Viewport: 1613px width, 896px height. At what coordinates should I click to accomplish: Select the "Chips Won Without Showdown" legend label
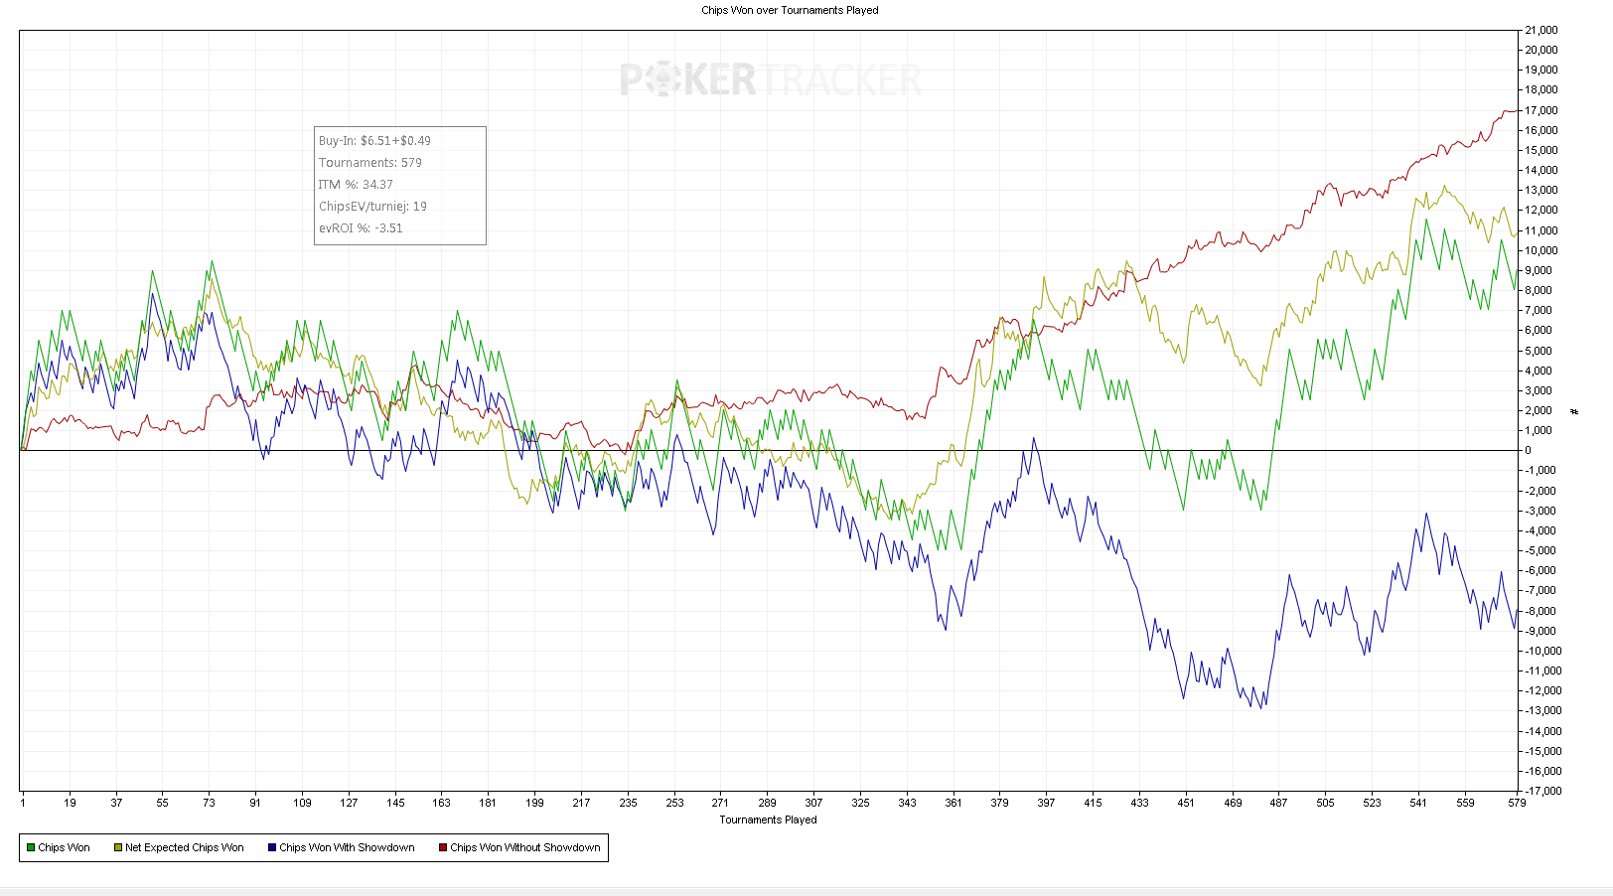525,847
